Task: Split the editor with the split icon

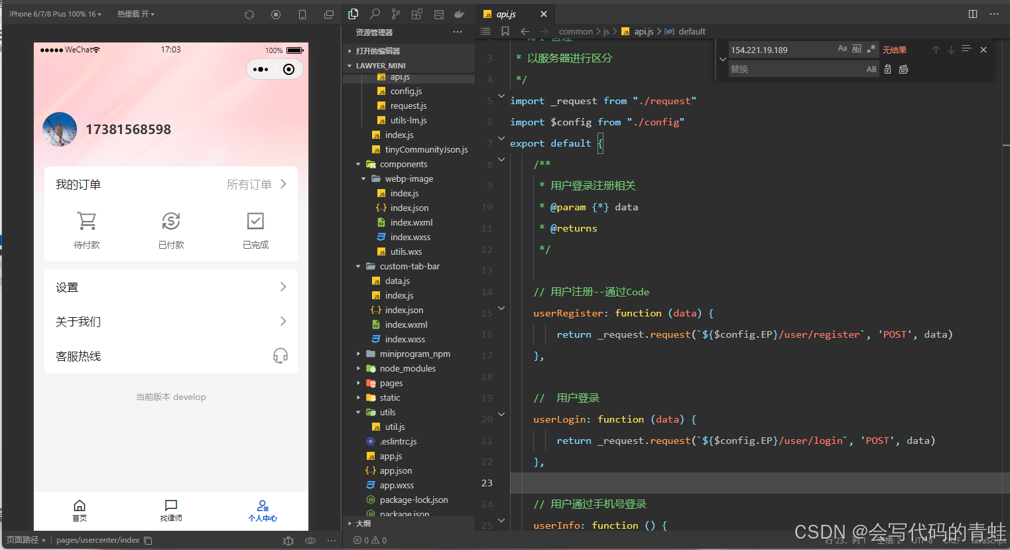Action: (973, 13)
